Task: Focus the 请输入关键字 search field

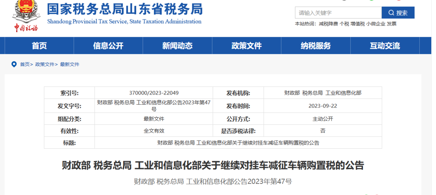Action: point(338,13)
